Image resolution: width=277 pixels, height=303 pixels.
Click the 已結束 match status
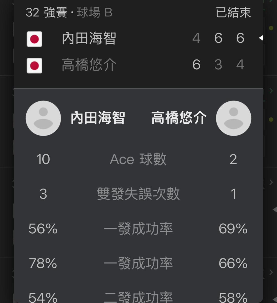tap(233, 13)
